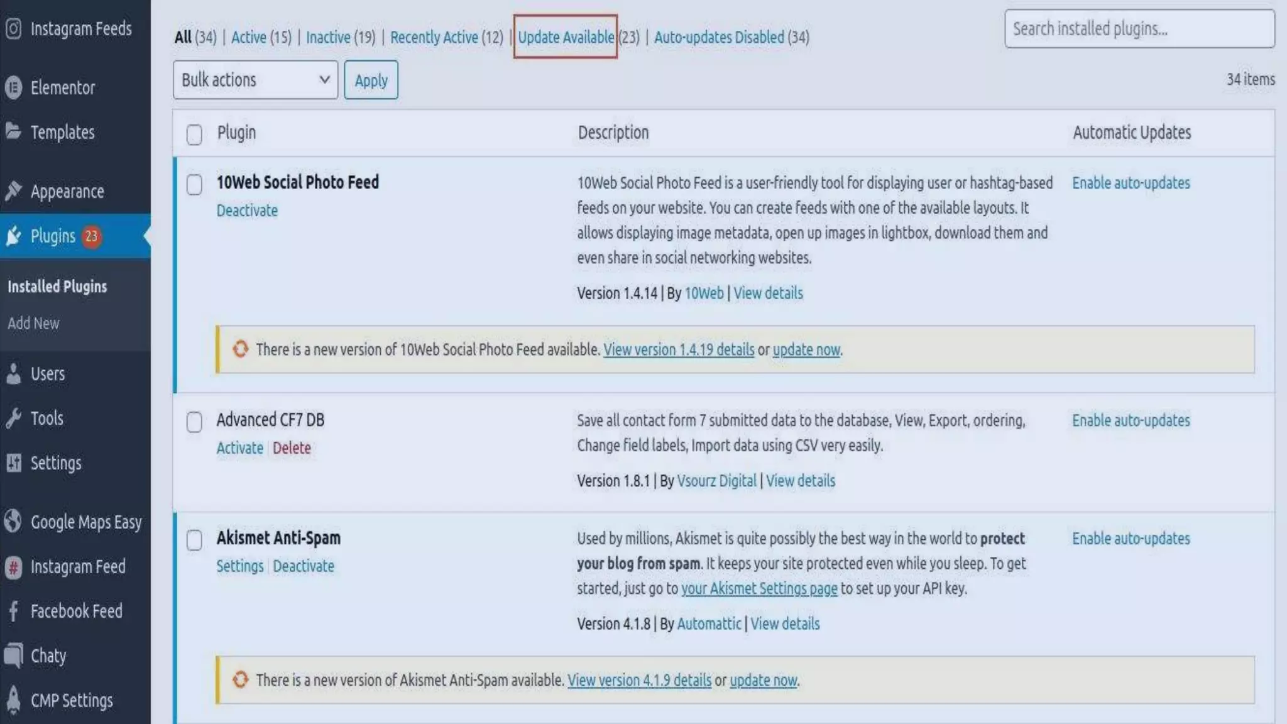Tick the Akismet Anti-Spam checkbox
The image size is (1287, 724).
pos(194,540)
